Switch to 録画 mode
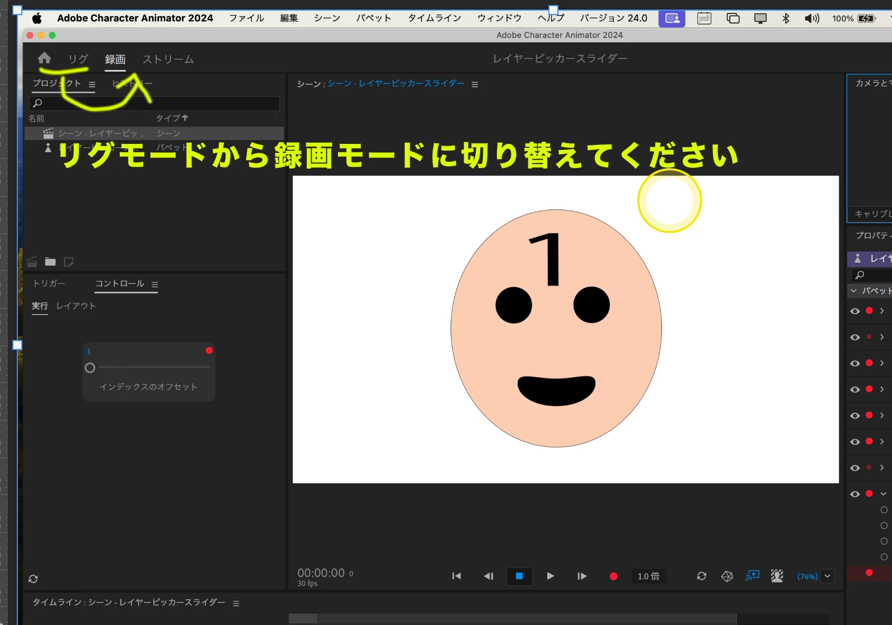This screenshot has width=892, height=625. pos(115,59)
